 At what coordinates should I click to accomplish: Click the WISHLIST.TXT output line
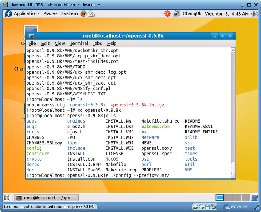[66, 94]
